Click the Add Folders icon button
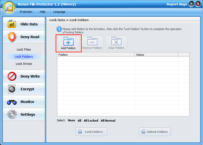203x145 pixels. point(68,43)
